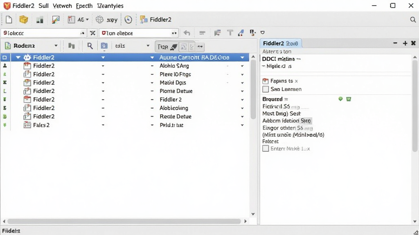Click the clock history icon
This screenshot has height=235, width=419.
coord(128,20)
